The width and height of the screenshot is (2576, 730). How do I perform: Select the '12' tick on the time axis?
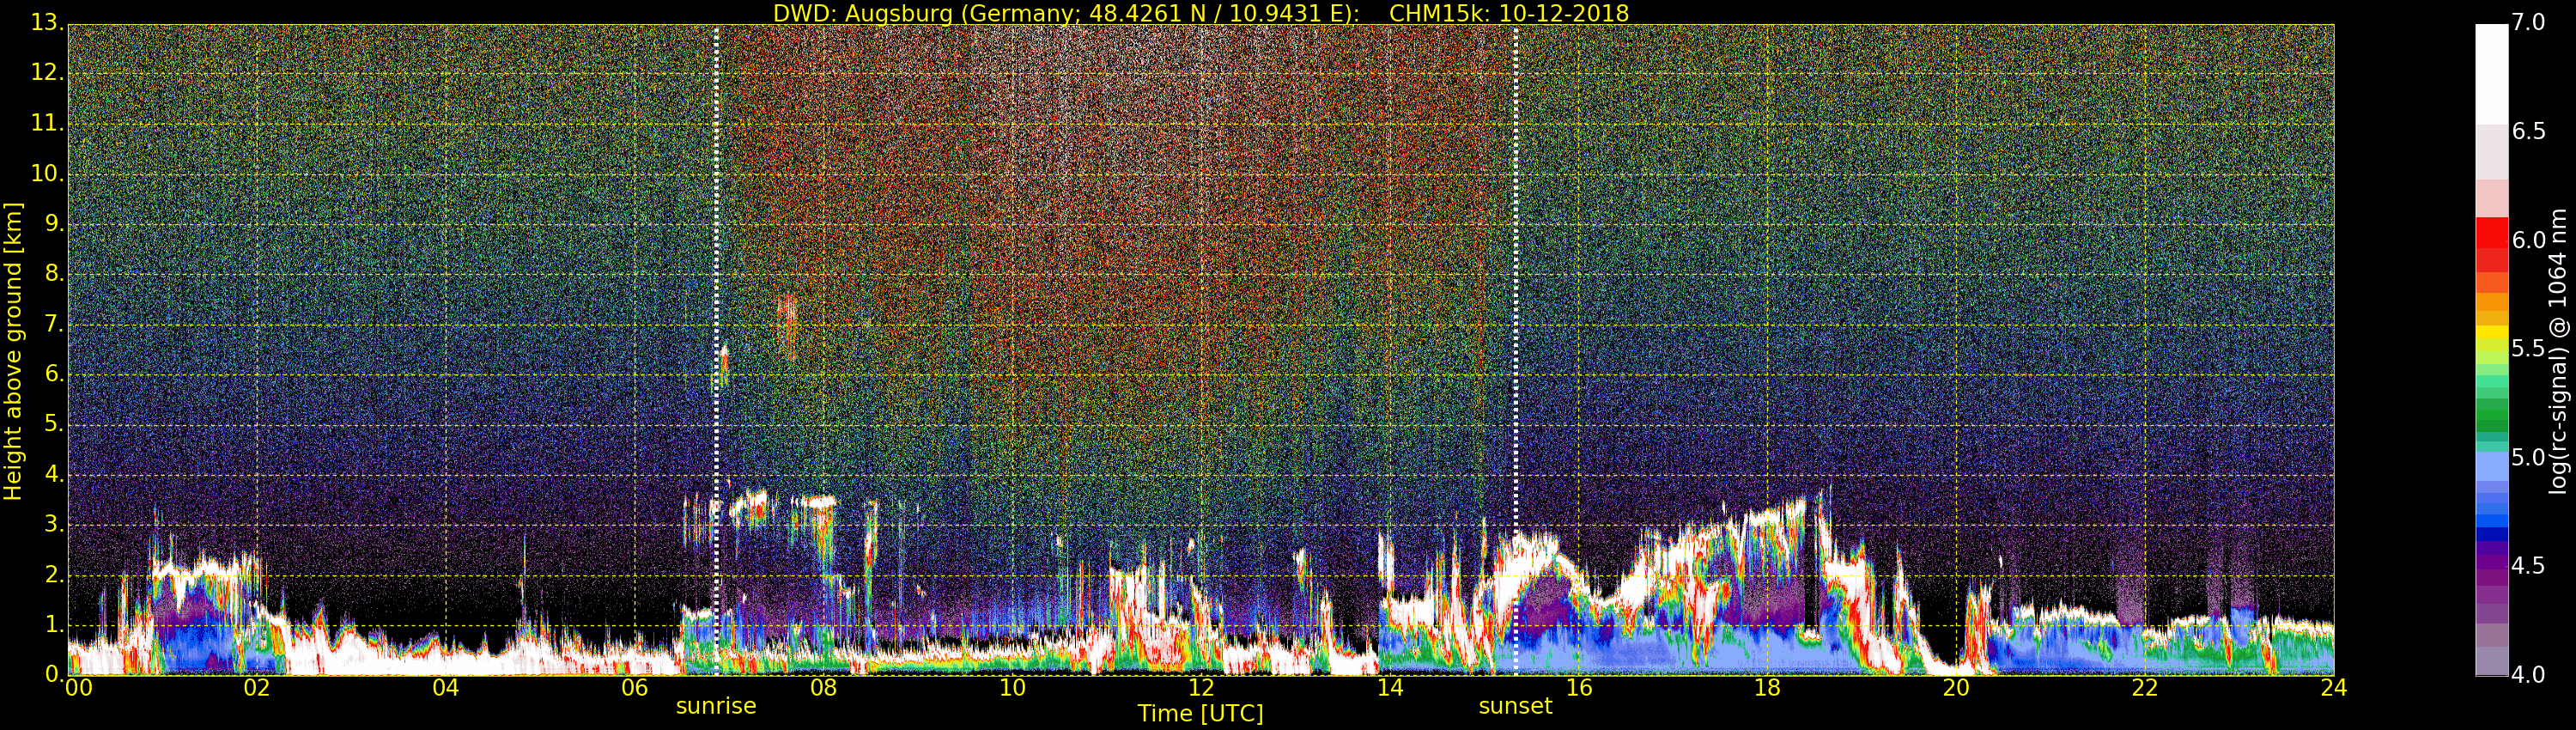(1201, 687)
